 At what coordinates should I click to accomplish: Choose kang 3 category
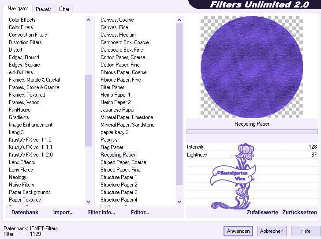point(16,132)
